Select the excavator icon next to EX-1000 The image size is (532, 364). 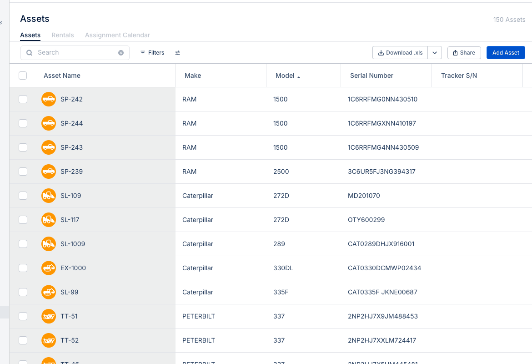[x=49, y=268]
